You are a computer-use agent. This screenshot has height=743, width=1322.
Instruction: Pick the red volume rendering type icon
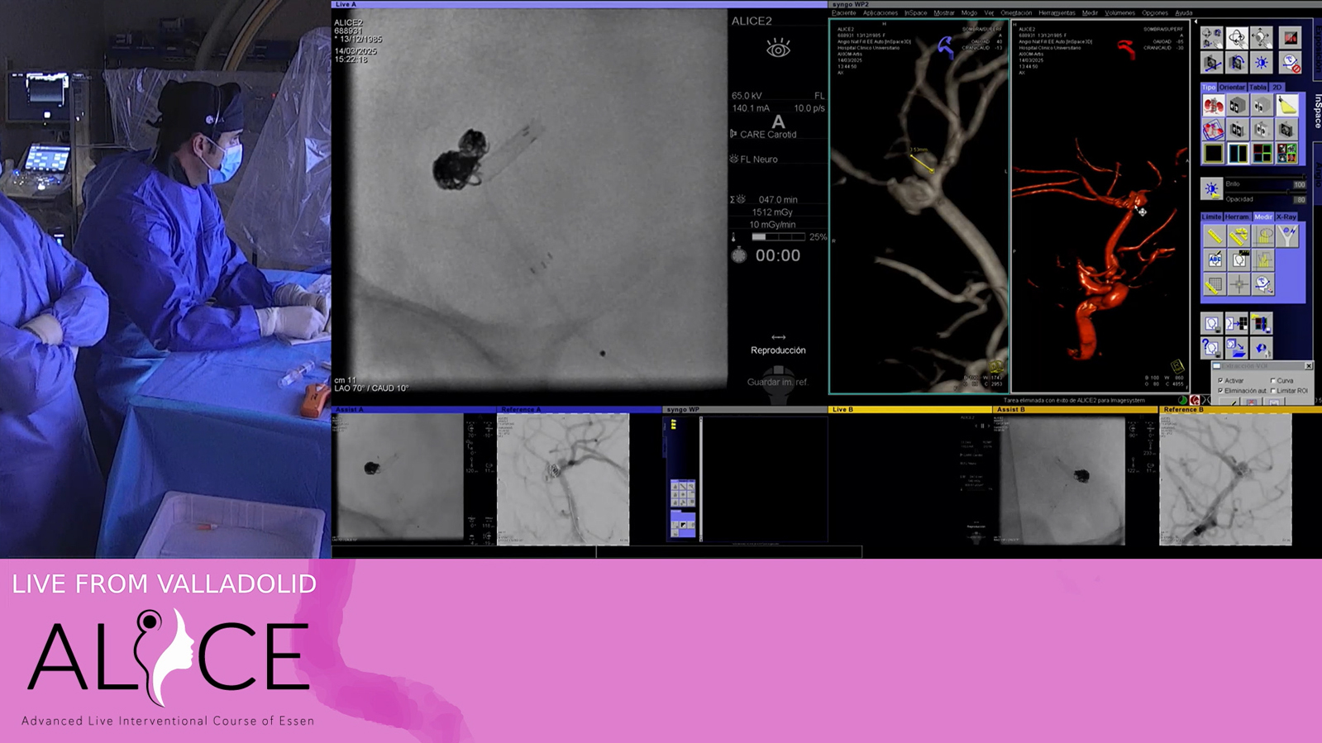click(x=1213, y=105)
